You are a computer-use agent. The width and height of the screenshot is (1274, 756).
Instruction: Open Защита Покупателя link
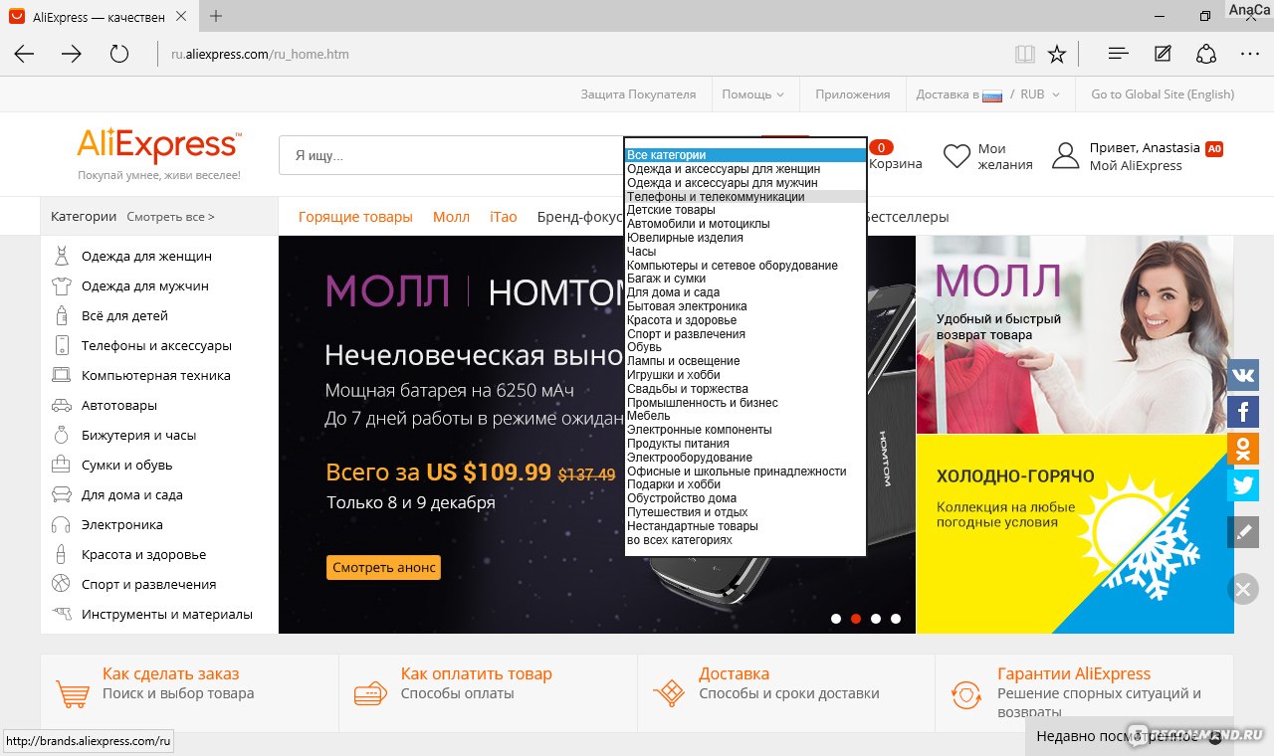[638, 94]
